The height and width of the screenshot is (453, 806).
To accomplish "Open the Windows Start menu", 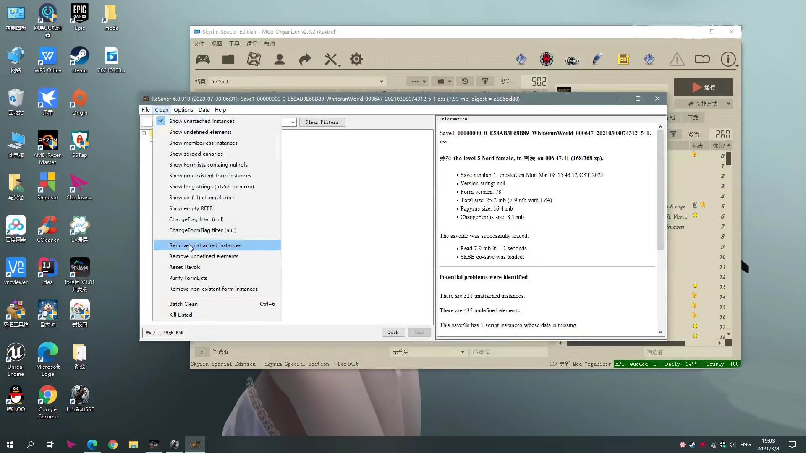I will [x=10, y=445].
